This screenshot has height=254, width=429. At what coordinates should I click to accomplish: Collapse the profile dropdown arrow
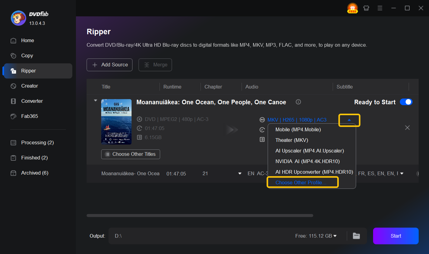pyautogui.click(x=349, y=120)
